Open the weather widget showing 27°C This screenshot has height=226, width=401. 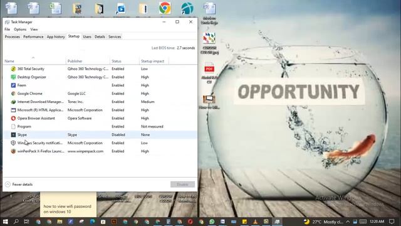point(323,222)
